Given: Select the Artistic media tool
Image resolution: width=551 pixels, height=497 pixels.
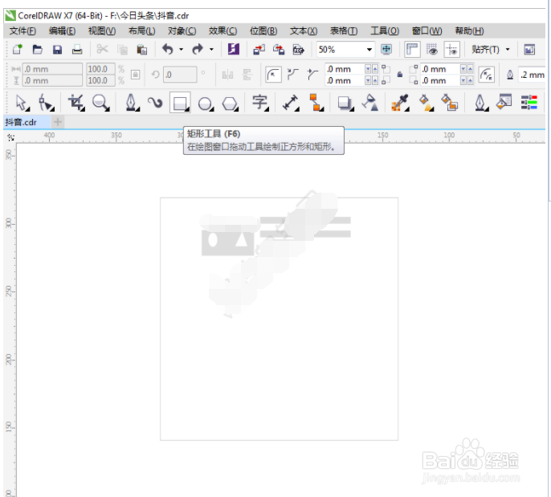Looking at the screenshot, I should point(155,103).
